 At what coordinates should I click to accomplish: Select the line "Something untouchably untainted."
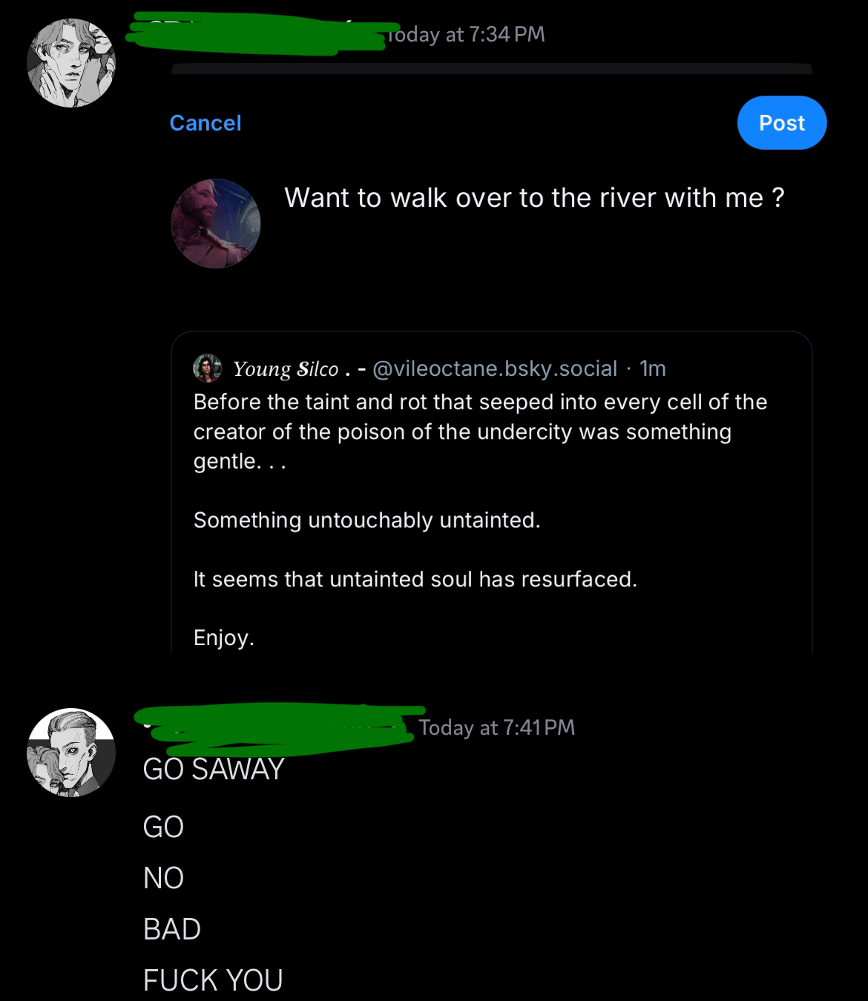366,521
